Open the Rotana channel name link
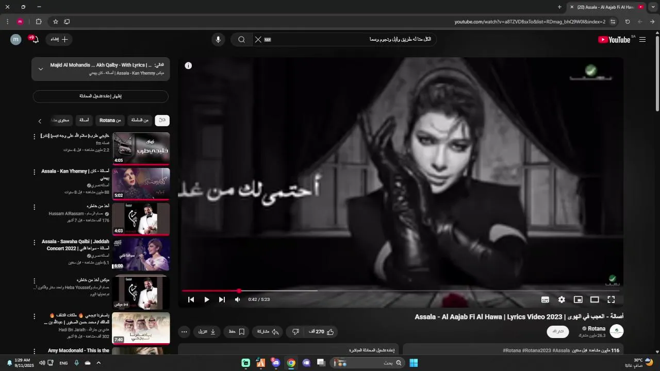The height and width of the screenshot is (371, 660). pyautogui.click(x=597, y=329)
